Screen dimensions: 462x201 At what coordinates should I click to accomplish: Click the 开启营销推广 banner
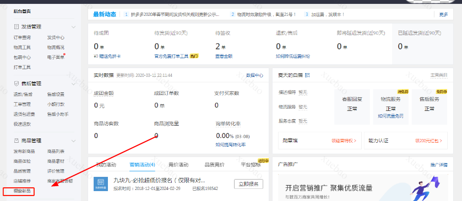click(x=363, y=187)
